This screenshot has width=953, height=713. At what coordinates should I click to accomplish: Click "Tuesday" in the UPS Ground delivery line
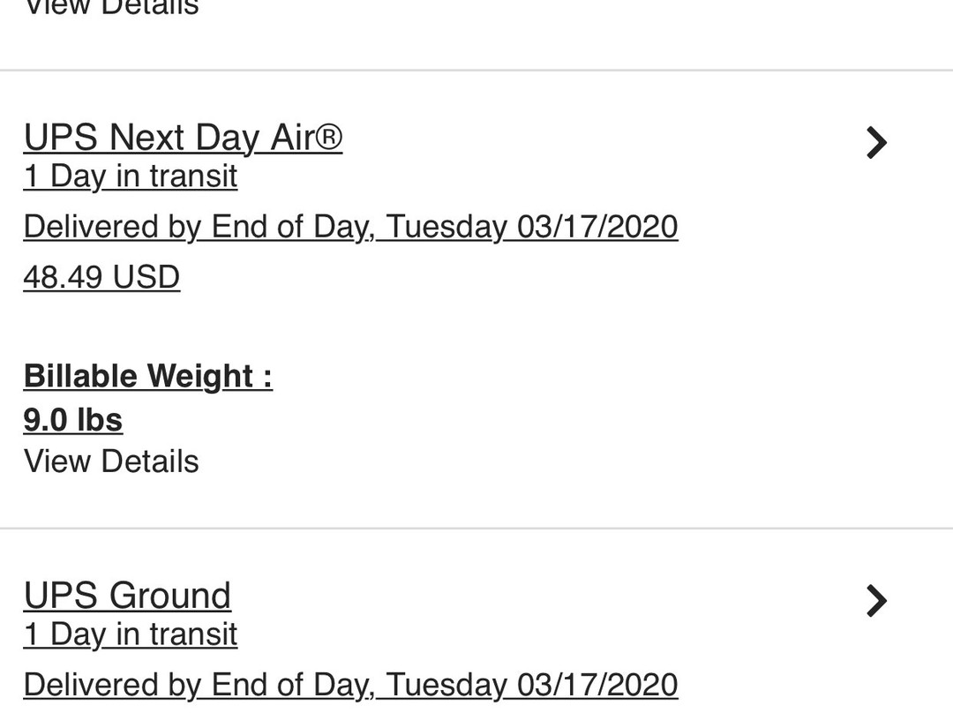pos(446,685)
